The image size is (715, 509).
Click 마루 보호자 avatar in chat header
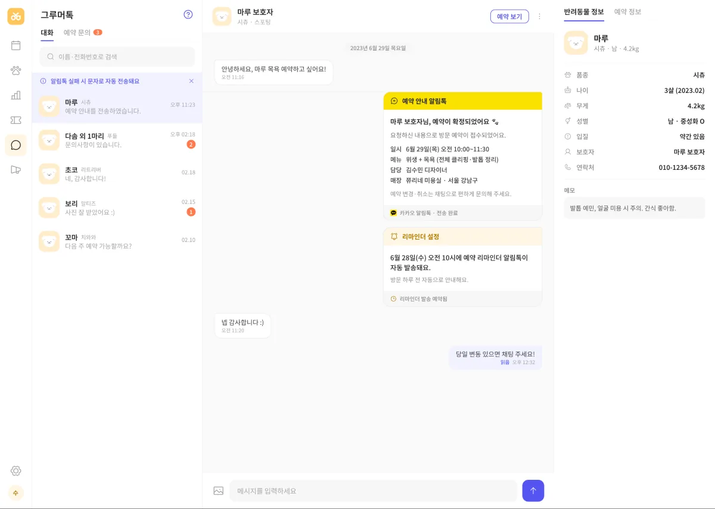(222, 17)
